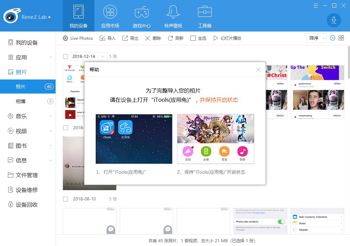Viewport: 350px width, 246px height.
Task: Click the download manager arrow icon
Action: point(334,20)
